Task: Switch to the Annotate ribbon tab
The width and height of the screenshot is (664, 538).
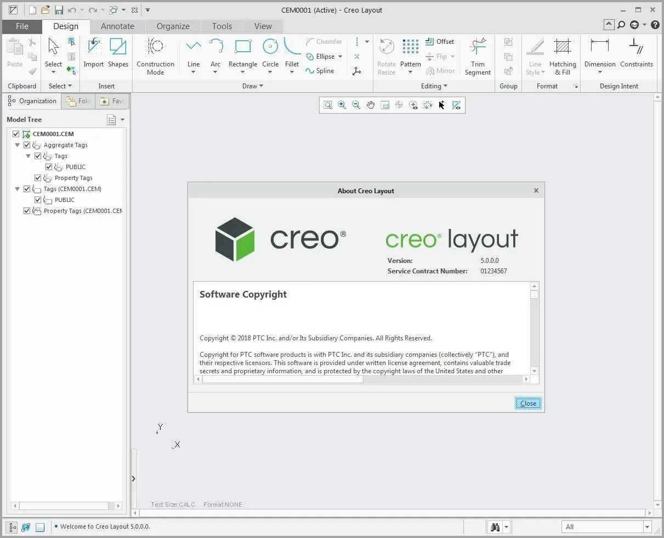Action: [x=117, y=26]
